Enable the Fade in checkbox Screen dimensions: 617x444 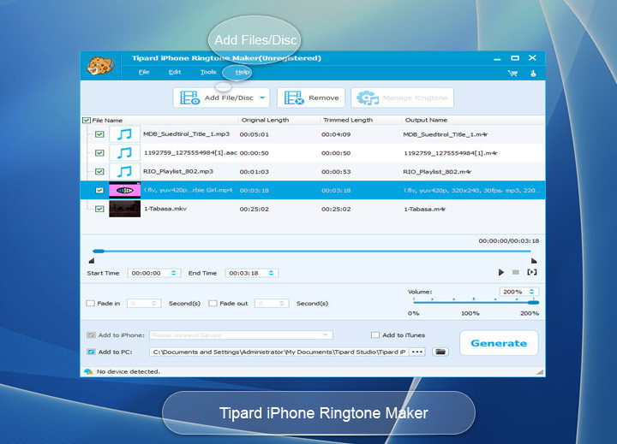coord(91,304)
